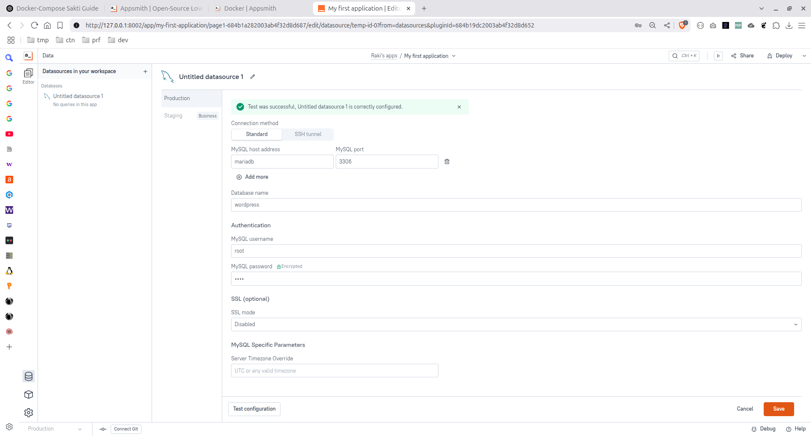The image size is (811, 436).
Task: Deploy the application
Action: 780,56
